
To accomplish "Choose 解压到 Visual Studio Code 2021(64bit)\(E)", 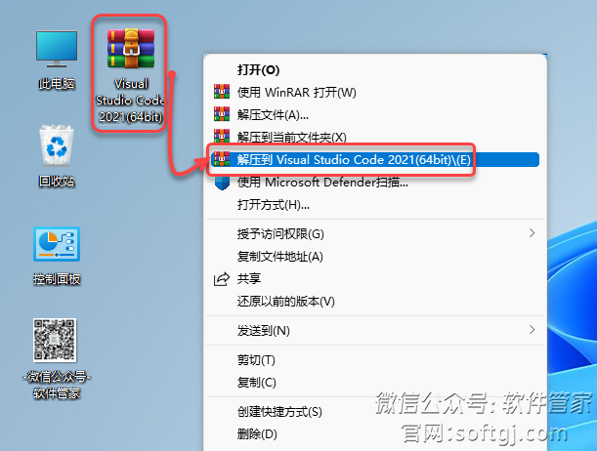I will tap(375, 160).
